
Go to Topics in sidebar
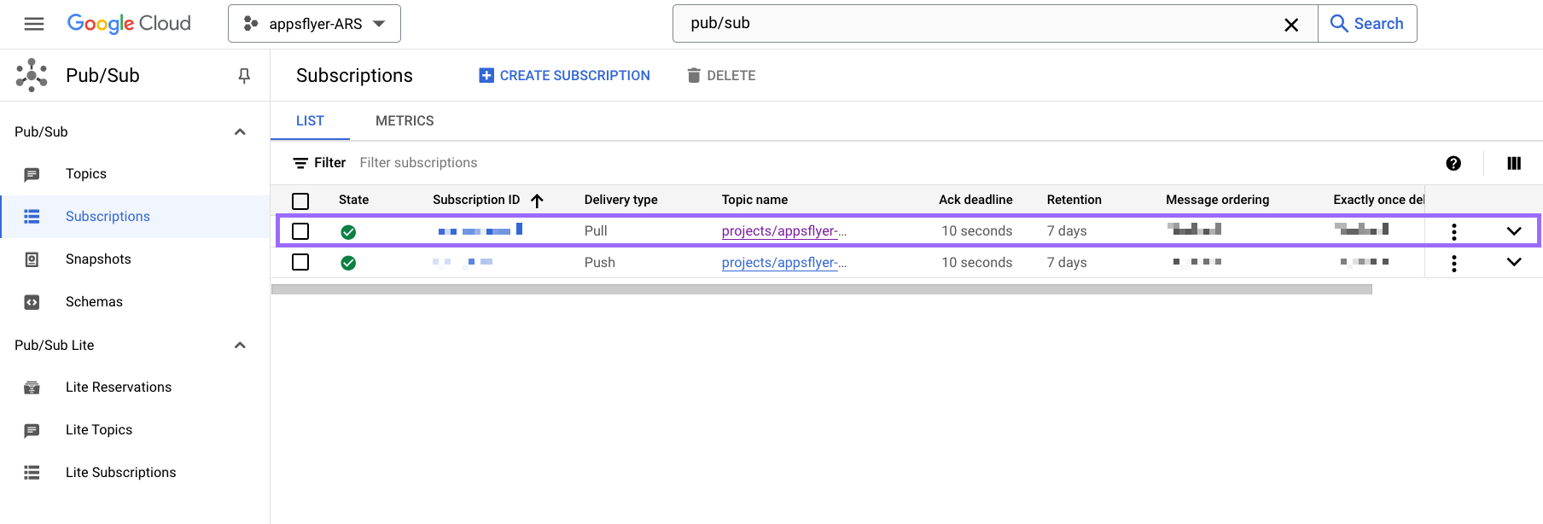click(86, 174)
